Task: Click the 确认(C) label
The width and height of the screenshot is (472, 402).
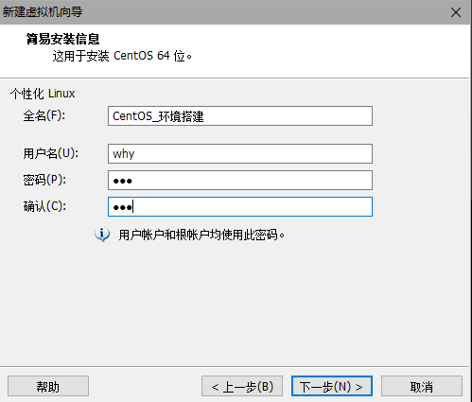Action: [44, 206]
